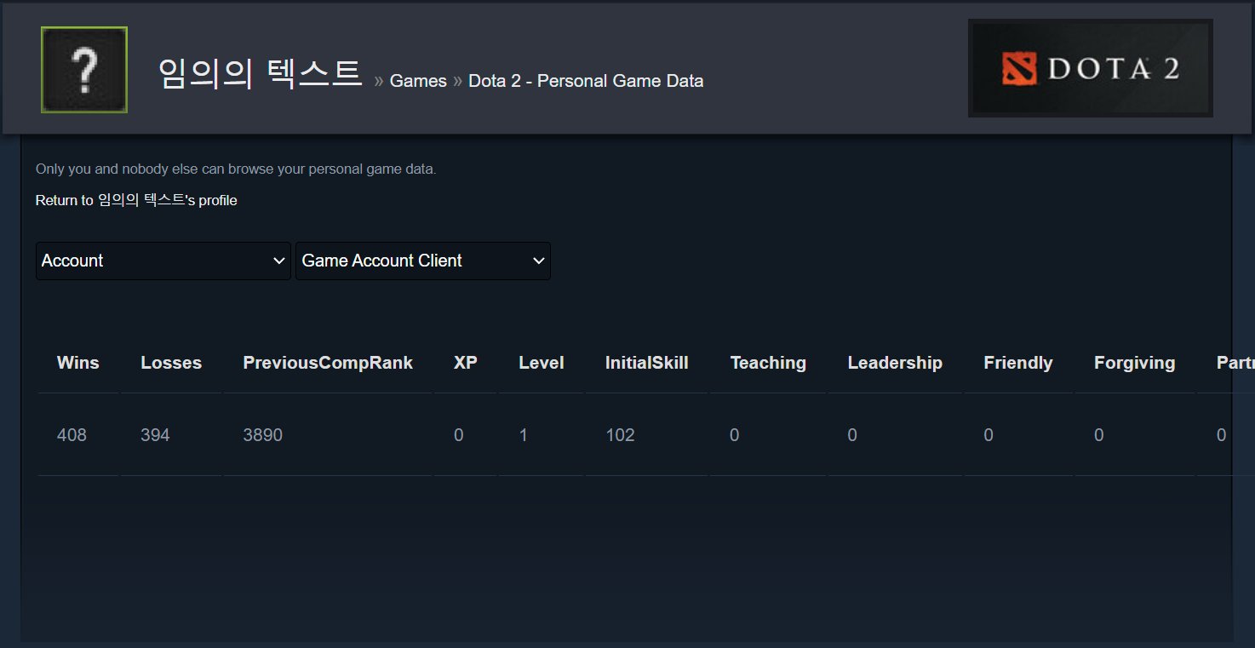Select the InitialSkill column header

(647, 363)
